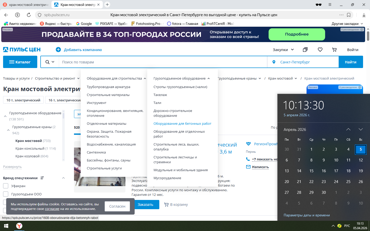Click the Найти search button
The width and height of the screenshot is (370, 231).
point(351,62)
